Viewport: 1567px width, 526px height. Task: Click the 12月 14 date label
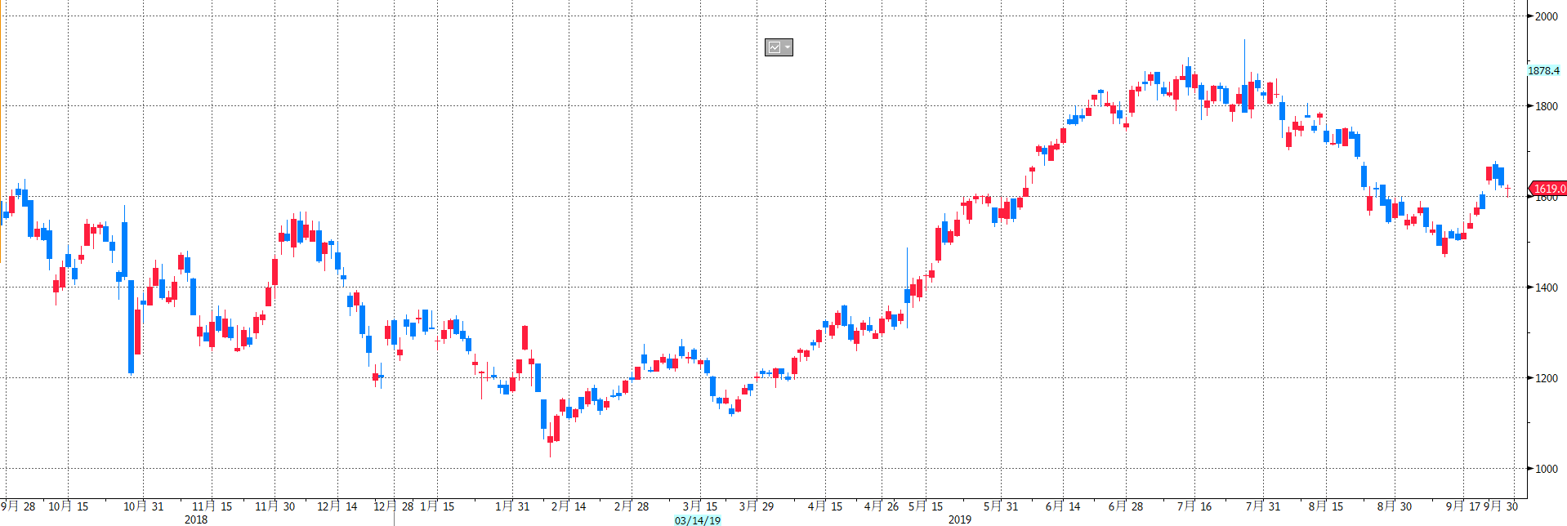[337, 506]
